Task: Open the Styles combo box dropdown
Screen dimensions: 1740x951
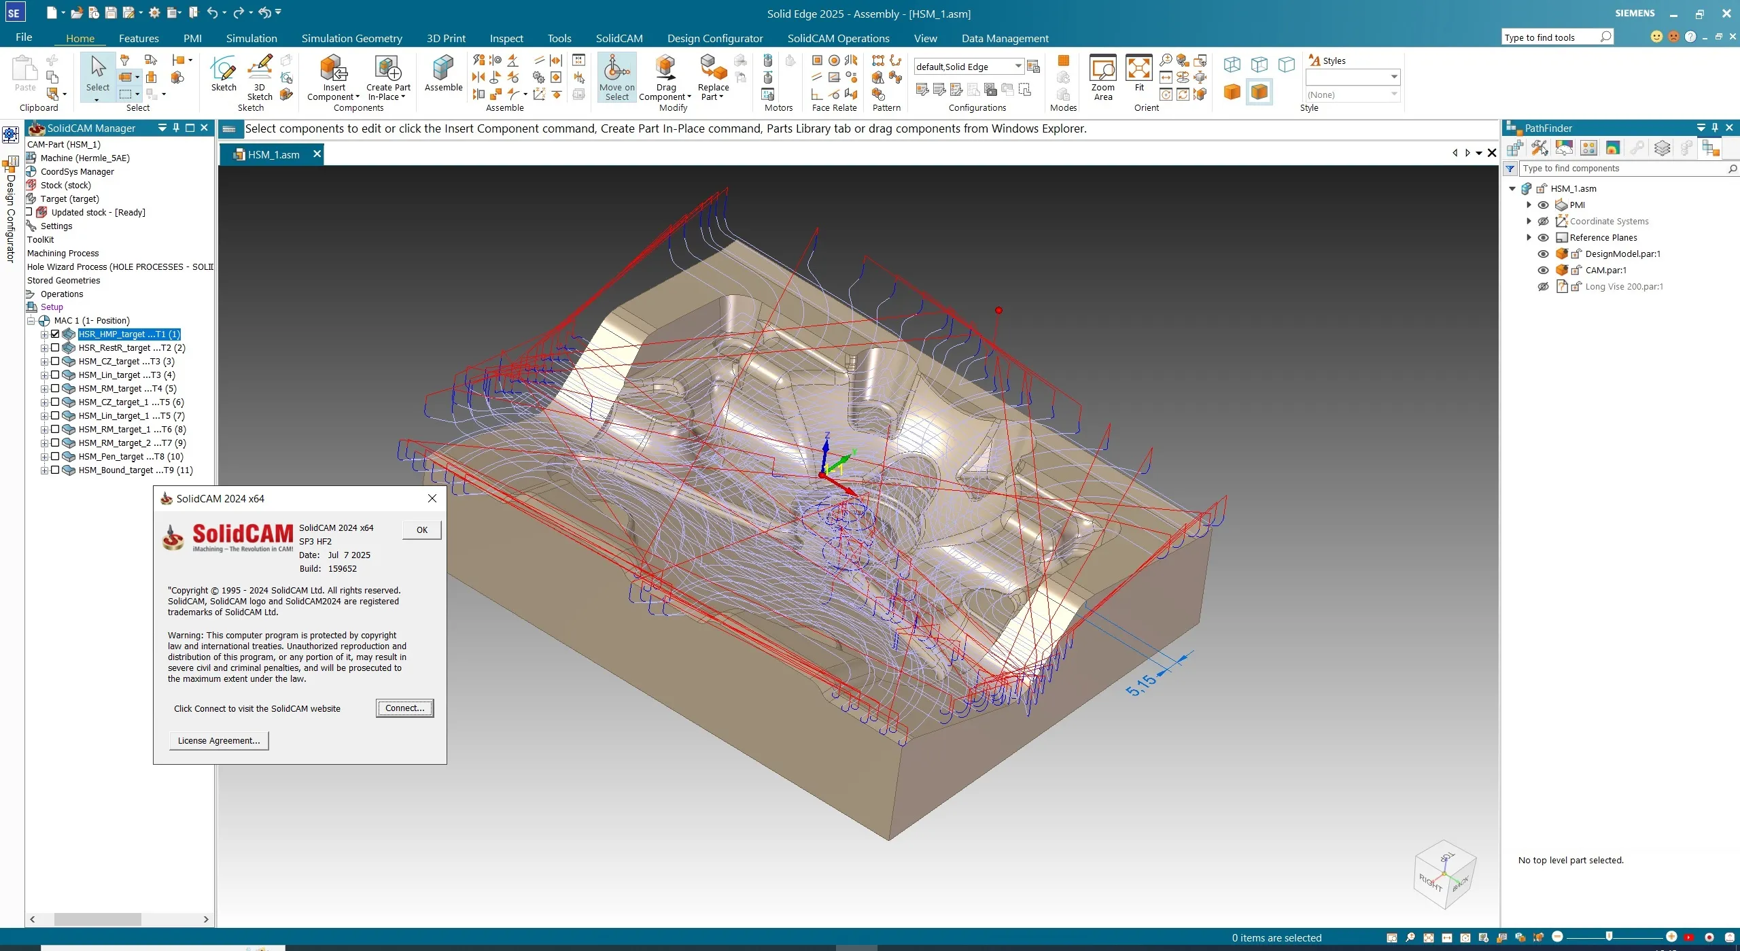Action: [x=1394, y=77]
